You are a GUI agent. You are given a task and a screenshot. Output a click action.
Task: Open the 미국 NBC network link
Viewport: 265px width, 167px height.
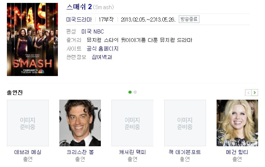(x=92, y=31)
